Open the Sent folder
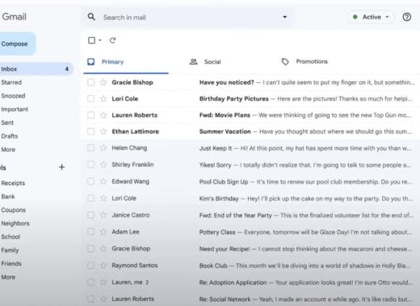The image size is (420, 306). pyautogui.click(x=7, y=122)
